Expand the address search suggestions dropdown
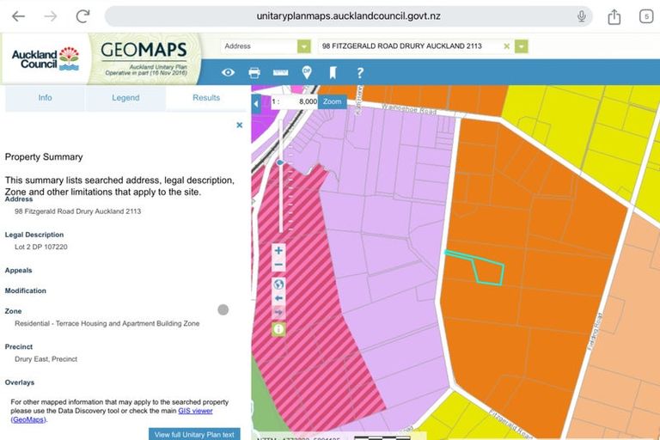The image size is (660, 440). pyautogui.click(x=521, y=46)
